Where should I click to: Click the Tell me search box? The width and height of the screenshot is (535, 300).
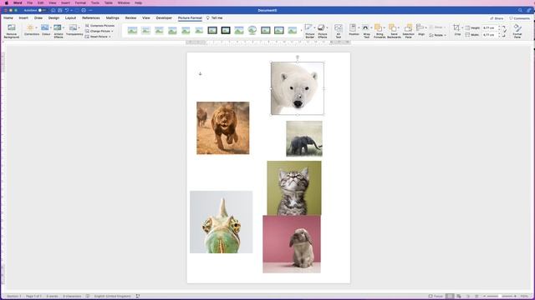(x=215, y=17)
